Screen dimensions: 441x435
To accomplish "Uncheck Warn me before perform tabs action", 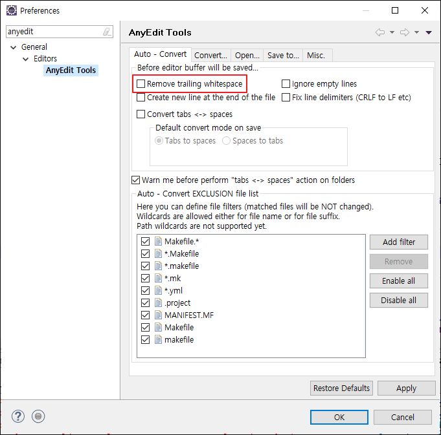I will pyautogui.click(x=135, y=180).
